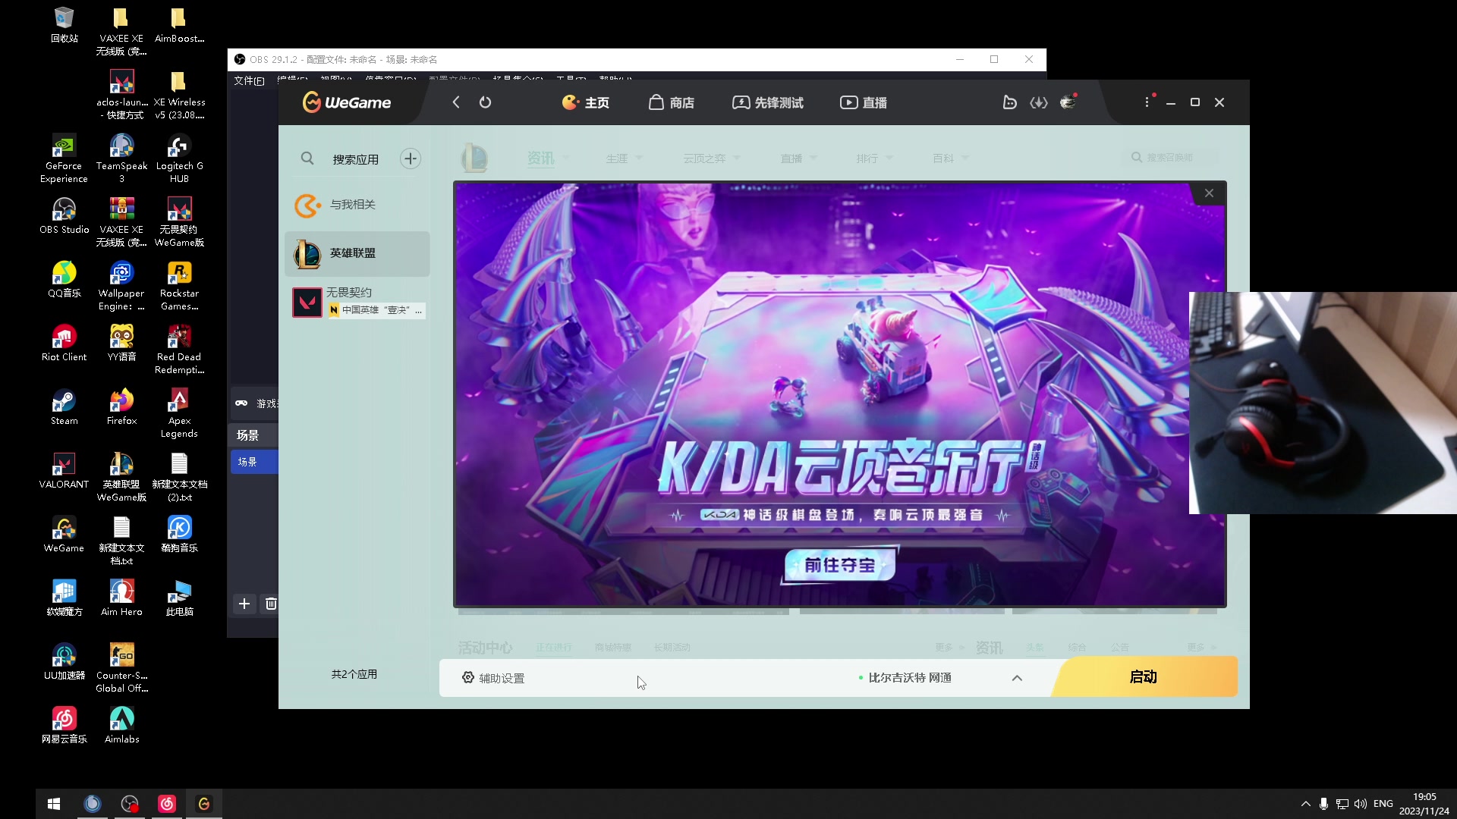Switch ENG input language in taskbar
The height and width of the screenshot is (819, 1457).
(1383, 804)
